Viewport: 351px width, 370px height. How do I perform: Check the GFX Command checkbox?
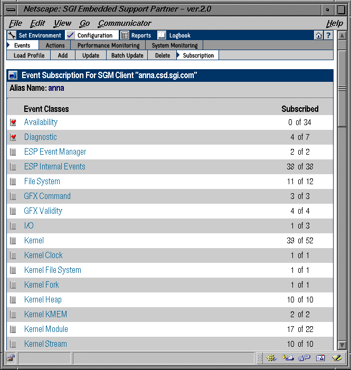pyautogui.click(x=13, y=196)
